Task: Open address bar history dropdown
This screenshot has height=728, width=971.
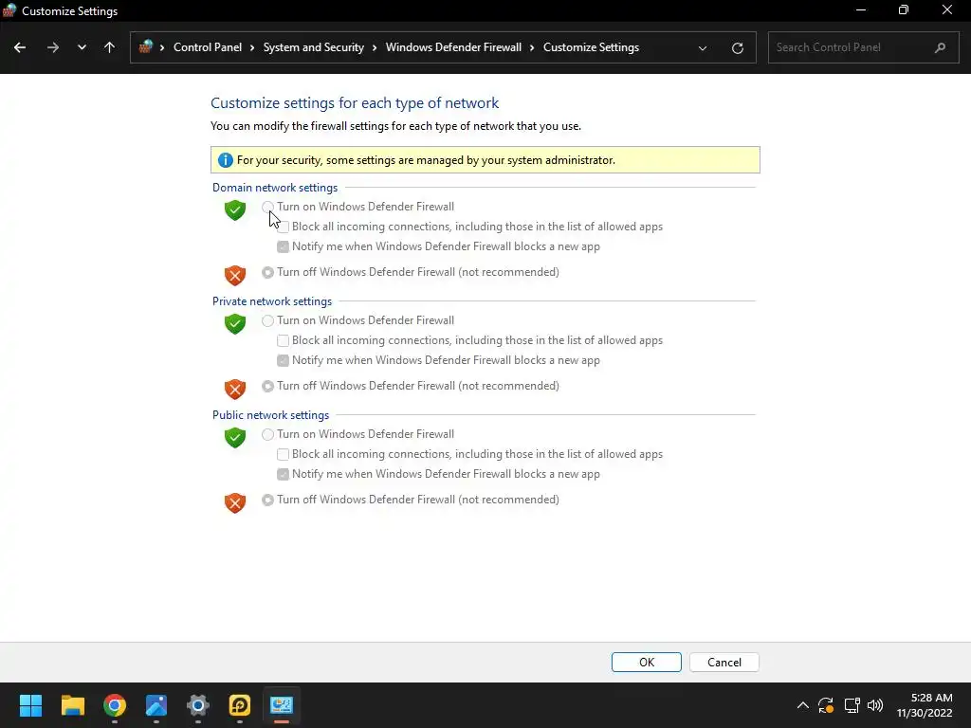Action: click(x=703, y=47)
